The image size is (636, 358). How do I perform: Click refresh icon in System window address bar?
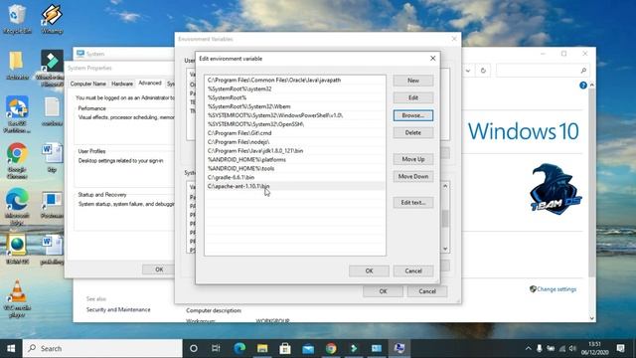tap(483, 71)
